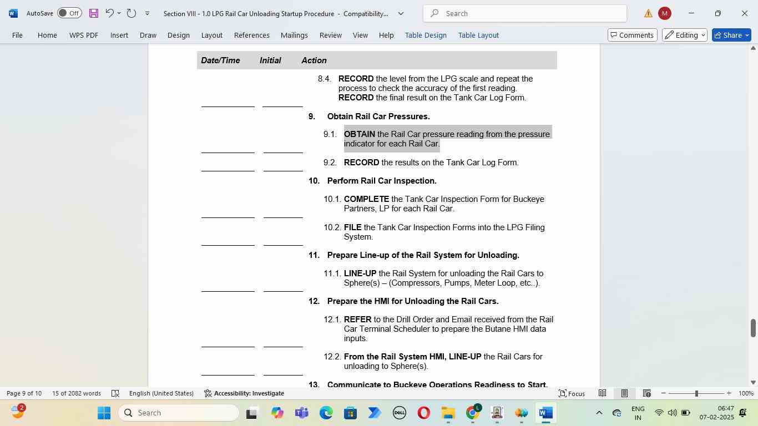This screenshot has width=758, height=426.
Task: Click the Word app icon in title bar
Action: [x=13, y=13]
